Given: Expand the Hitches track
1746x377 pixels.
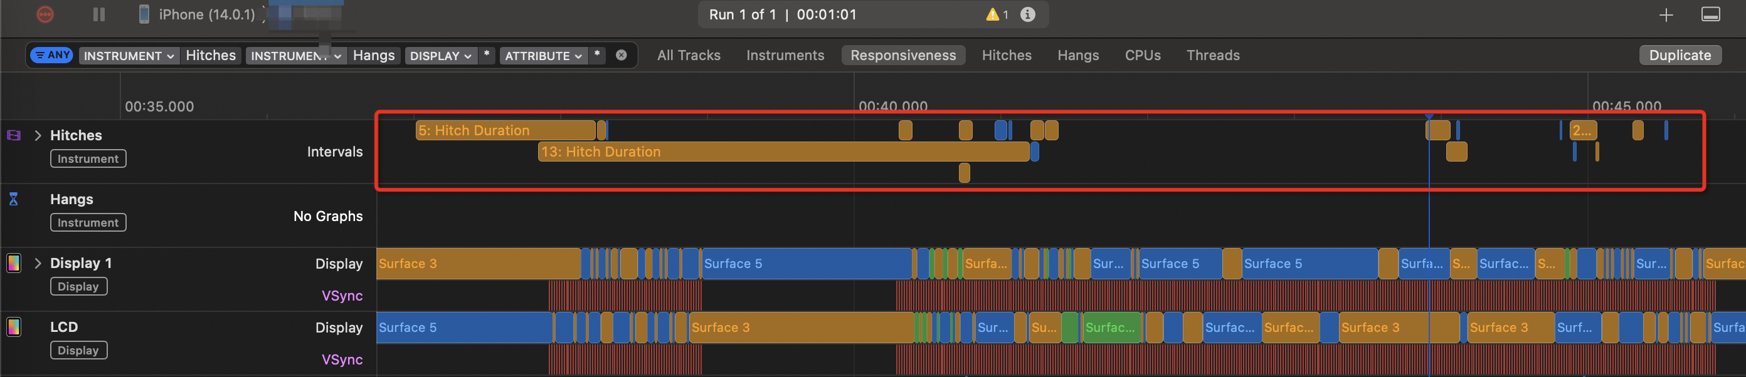Looking at the screenshot, I should pos(38,135).
